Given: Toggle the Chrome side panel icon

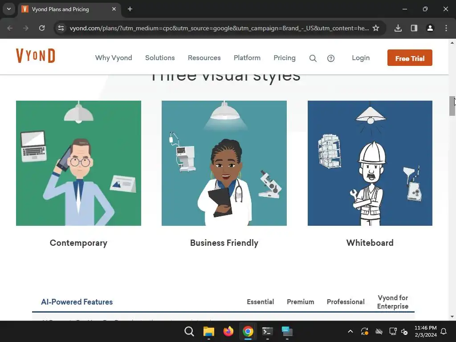Looking at the screenshot, I should coord(414,28).
